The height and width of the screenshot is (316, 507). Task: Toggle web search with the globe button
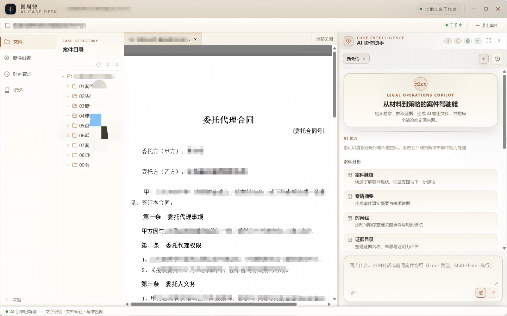[481, 293]
